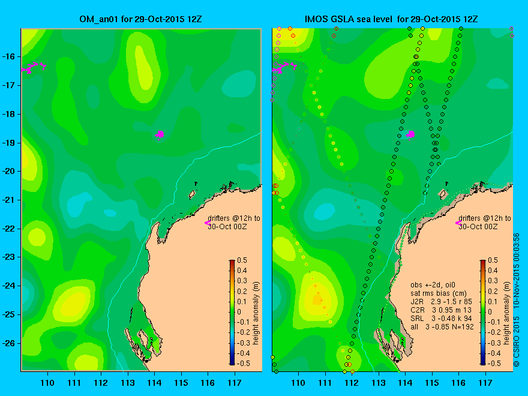This screenshot has width=528, height=396.
Task: Click the '-0.5' tick on the OM_an01 colorbar
Action: (x=244, y=364)
